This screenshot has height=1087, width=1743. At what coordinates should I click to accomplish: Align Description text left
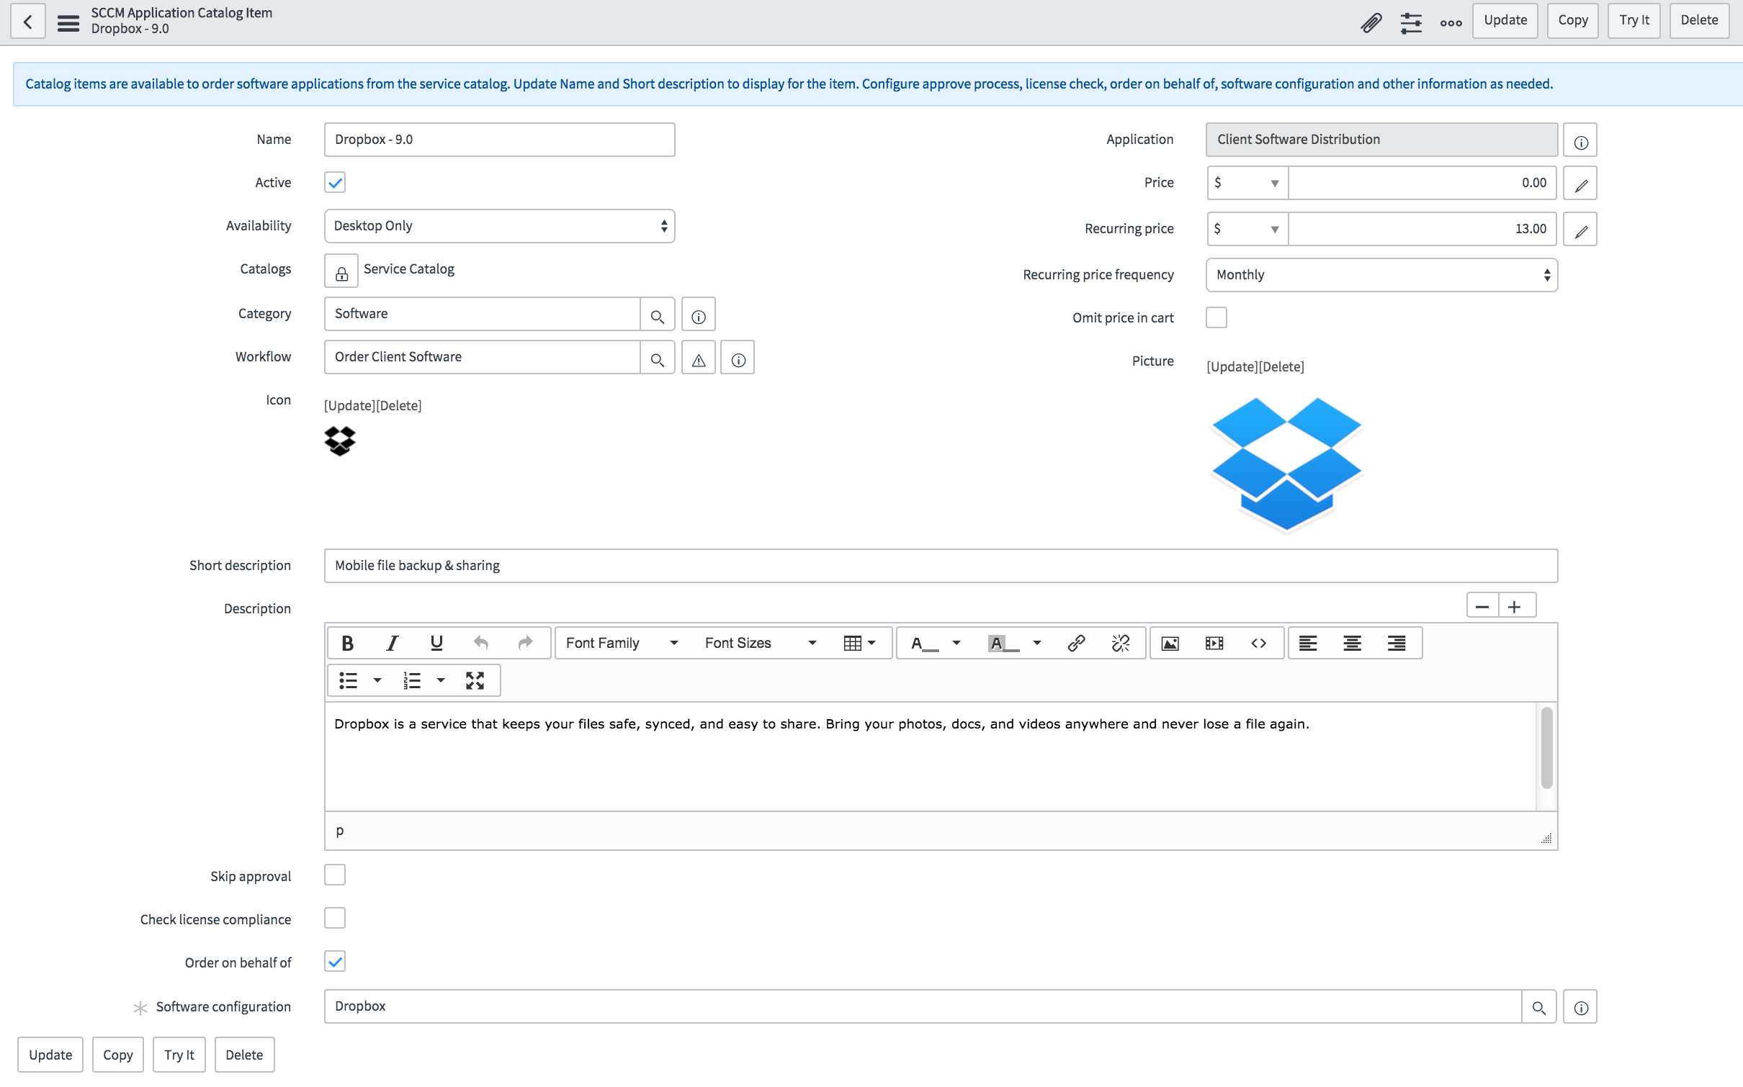coord(1308,643)
